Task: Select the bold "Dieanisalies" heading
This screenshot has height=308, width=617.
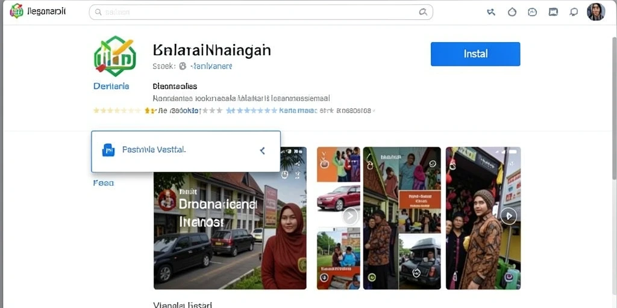Action: pyautogui.click(x=175, y=86)
